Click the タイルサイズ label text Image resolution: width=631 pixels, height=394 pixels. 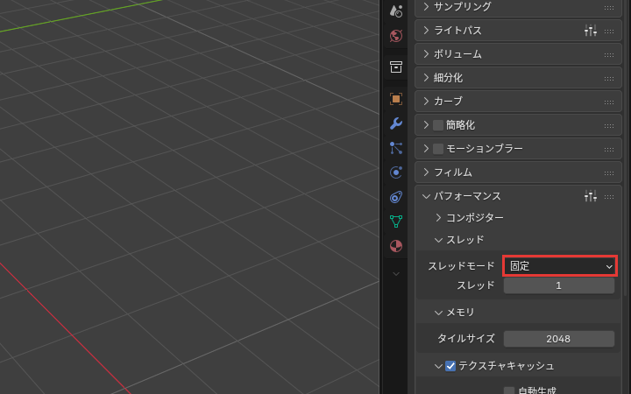click(x=466, y=339)
